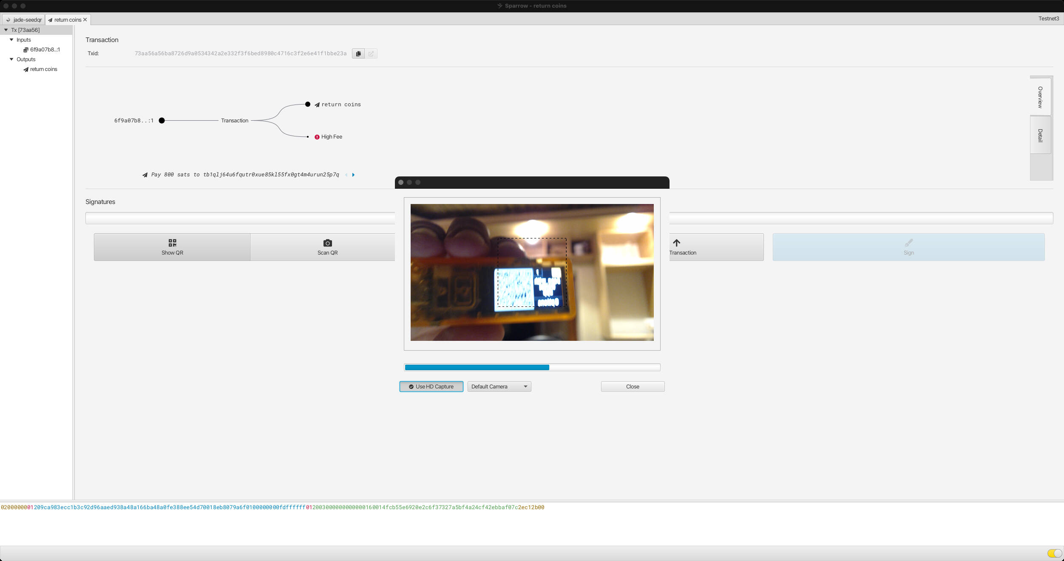Toggle Use HD Capture option

click(431, 386)
